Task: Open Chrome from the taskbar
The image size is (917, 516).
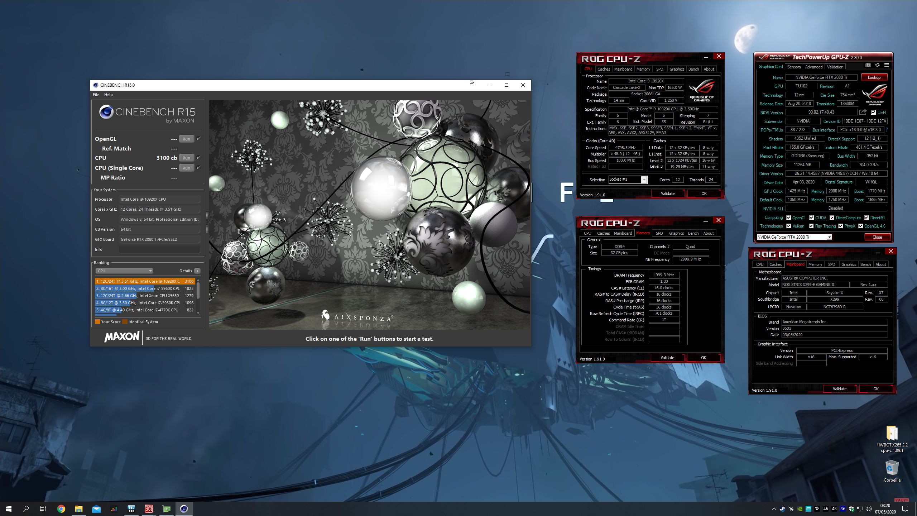Action: pyautogui.click(x=61, y=509)
